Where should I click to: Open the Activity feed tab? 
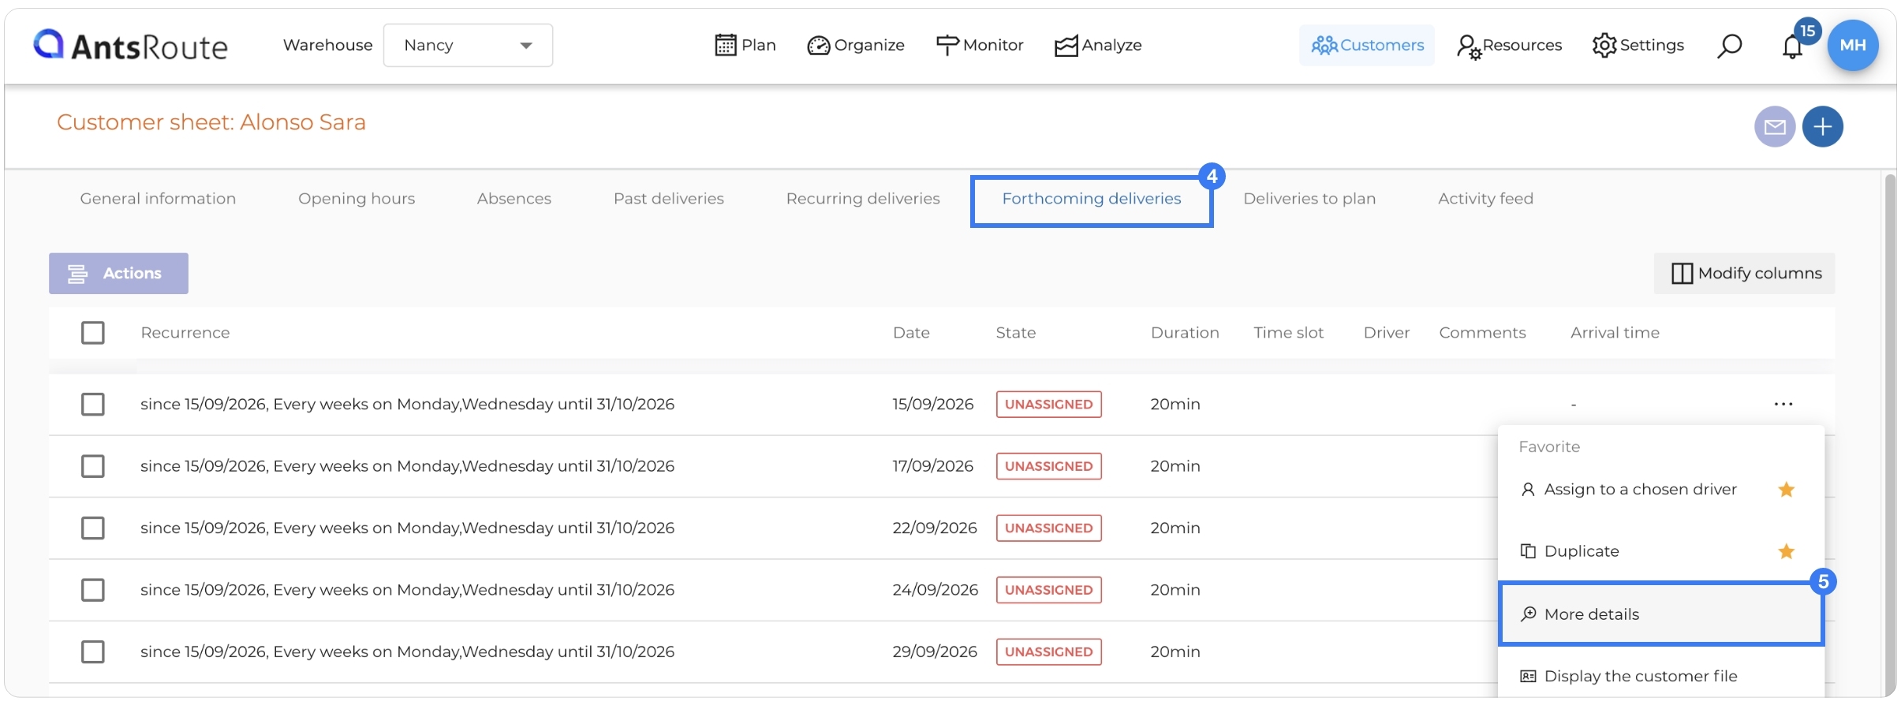click(x=1485, y=199)
